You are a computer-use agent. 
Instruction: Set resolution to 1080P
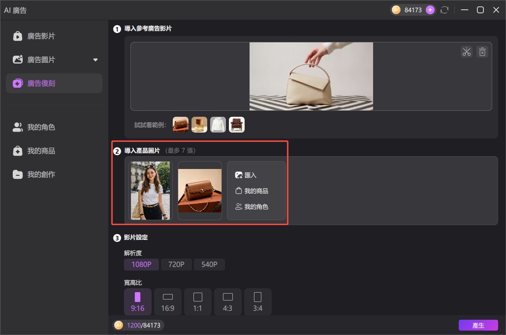click(x=141, y=264)
